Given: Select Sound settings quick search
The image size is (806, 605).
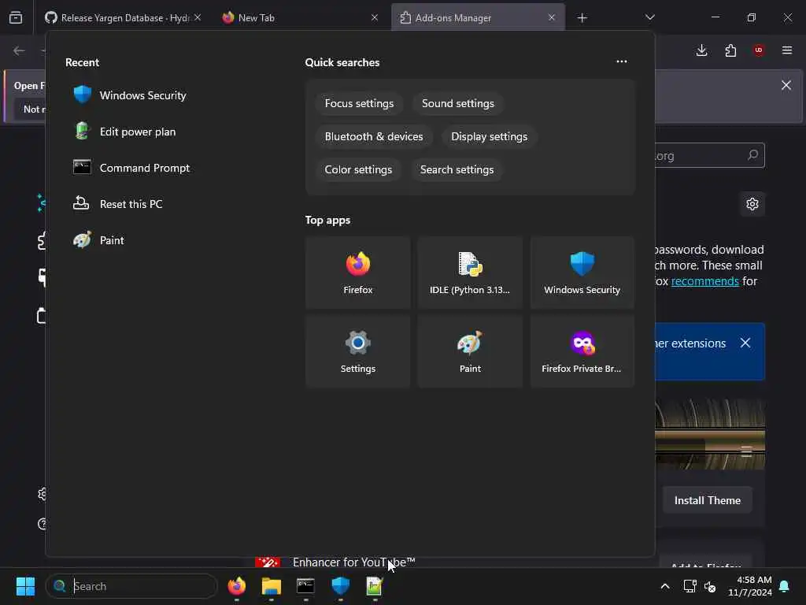Looking at the screenshot, I should click(x=458, y=103).
